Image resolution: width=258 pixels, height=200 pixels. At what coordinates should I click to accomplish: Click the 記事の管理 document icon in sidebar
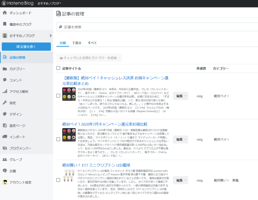point(5,57)
